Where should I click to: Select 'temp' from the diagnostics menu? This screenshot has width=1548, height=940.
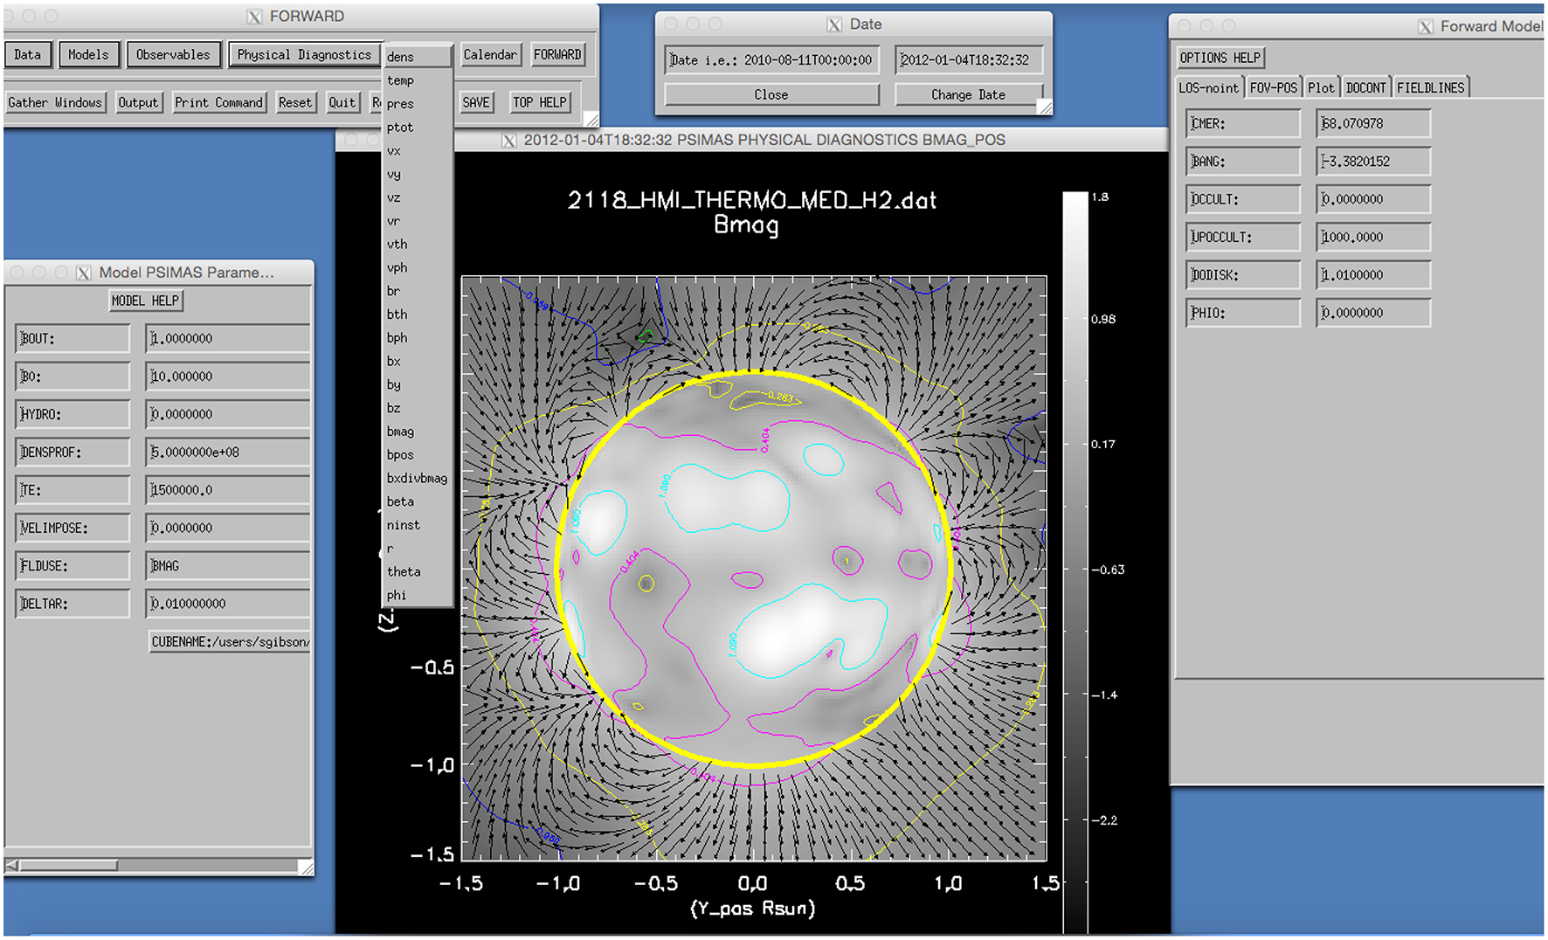click(401, 80)
